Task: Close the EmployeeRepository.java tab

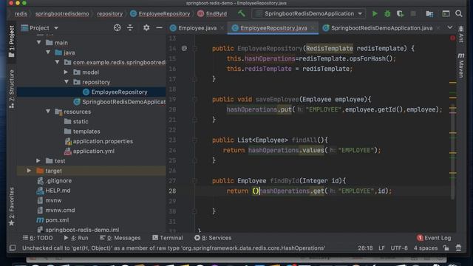Action: tap(313, 28)
